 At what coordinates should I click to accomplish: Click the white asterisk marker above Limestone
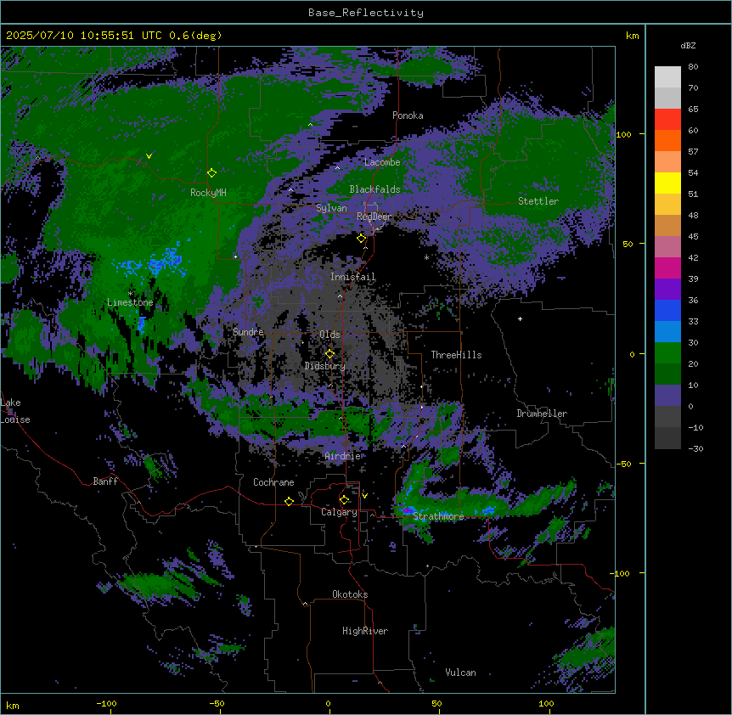pyautogui.click(x=130, y=294)
